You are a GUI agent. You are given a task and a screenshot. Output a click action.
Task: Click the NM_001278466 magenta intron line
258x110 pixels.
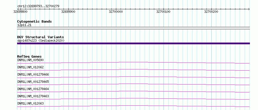pos(133,77)
